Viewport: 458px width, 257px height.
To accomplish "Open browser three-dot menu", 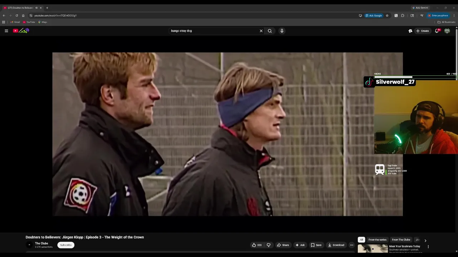I will click(454, 15).
